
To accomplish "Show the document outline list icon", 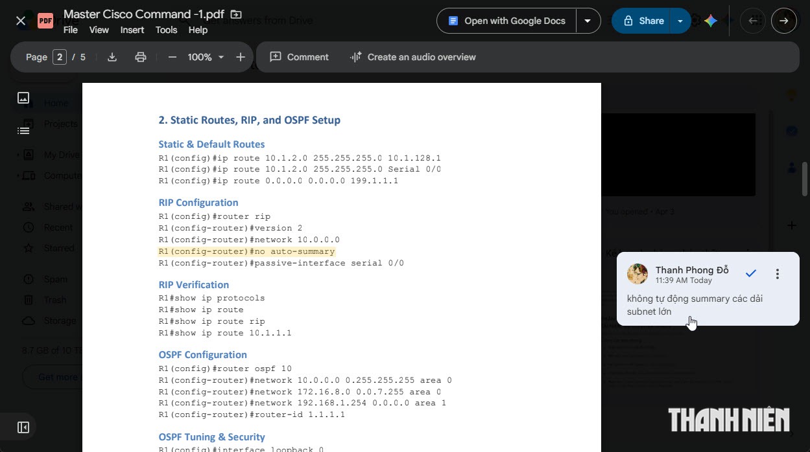I will tap(23, 131).
